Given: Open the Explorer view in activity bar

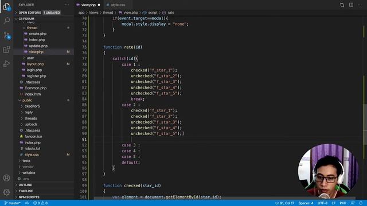Looking at the screenshot, I should coord(6,6).
